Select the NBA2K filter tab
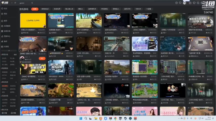Image resolution: width=216 pixels, height=121 pixels. tap(138, 9)
